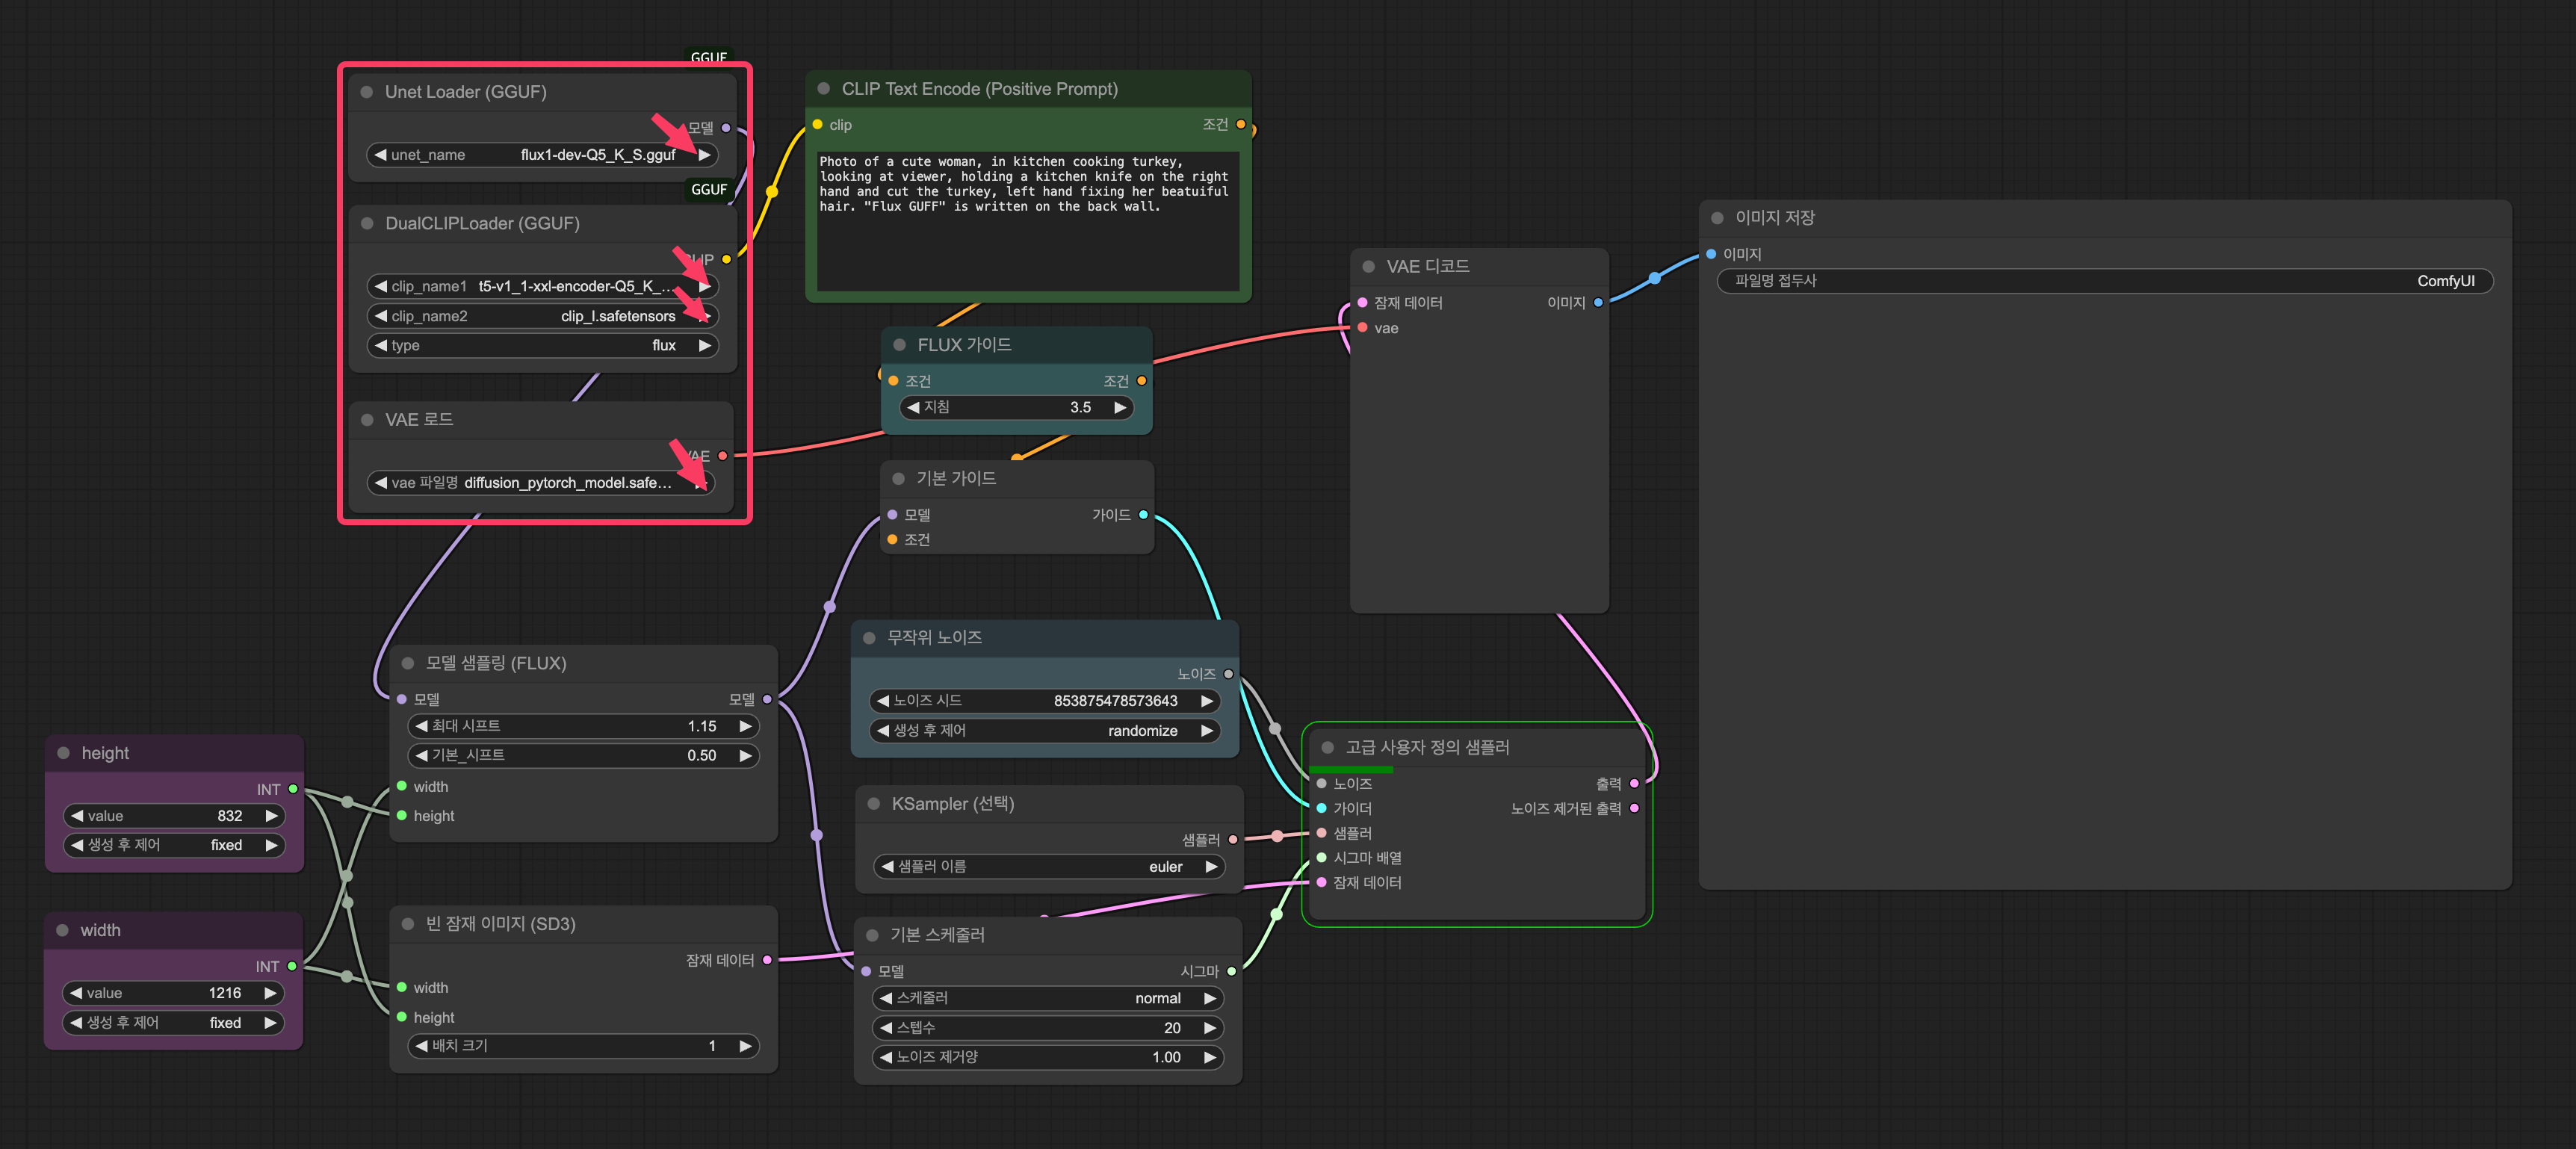Viewport: 2576px width, 1149px height.
Task: Click the CLIP Text Encode node title
Action: 979,89
